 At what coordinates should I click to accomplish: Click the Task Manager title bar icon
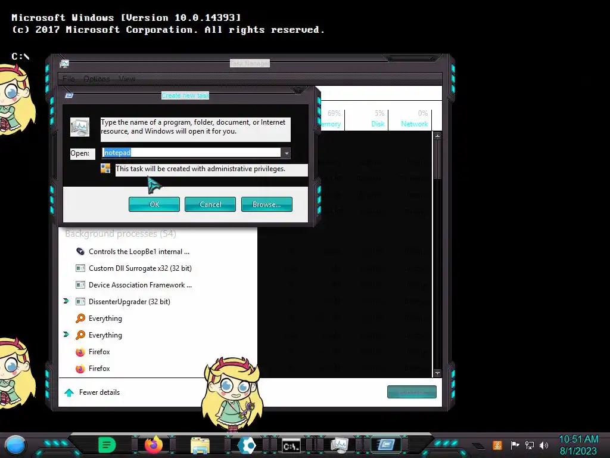click(x=64, y=63)
